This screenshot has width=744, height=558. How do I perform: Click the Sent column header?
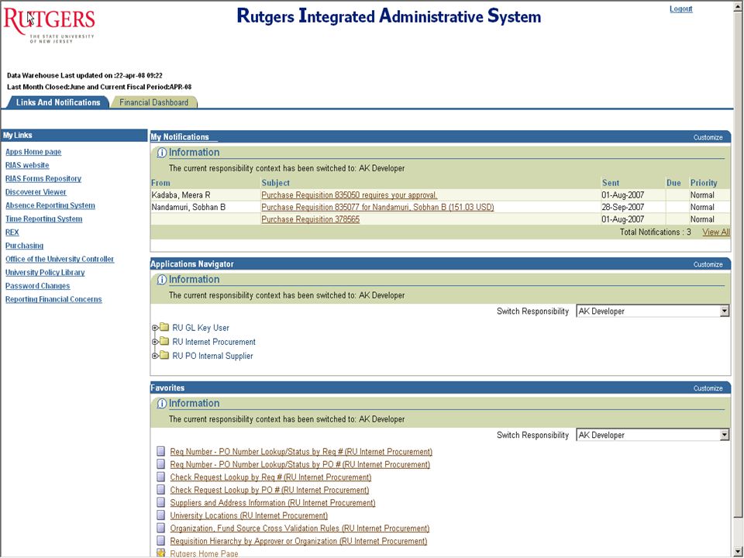(611, 183)
